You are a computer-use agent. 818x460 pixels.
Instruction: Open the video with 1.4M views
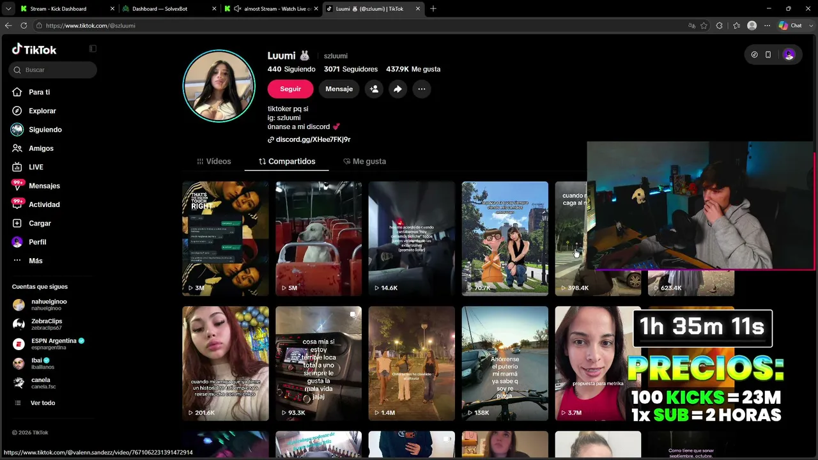tap(412, 364)
